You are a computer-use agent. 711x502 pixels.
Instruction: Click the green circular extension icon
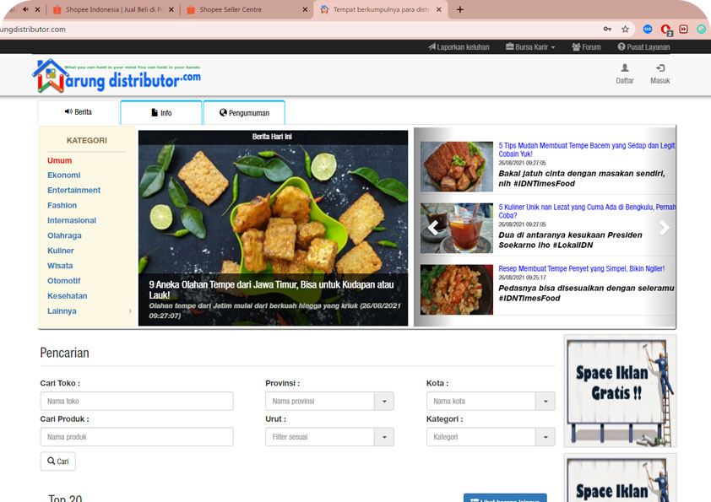coord(702,30)
